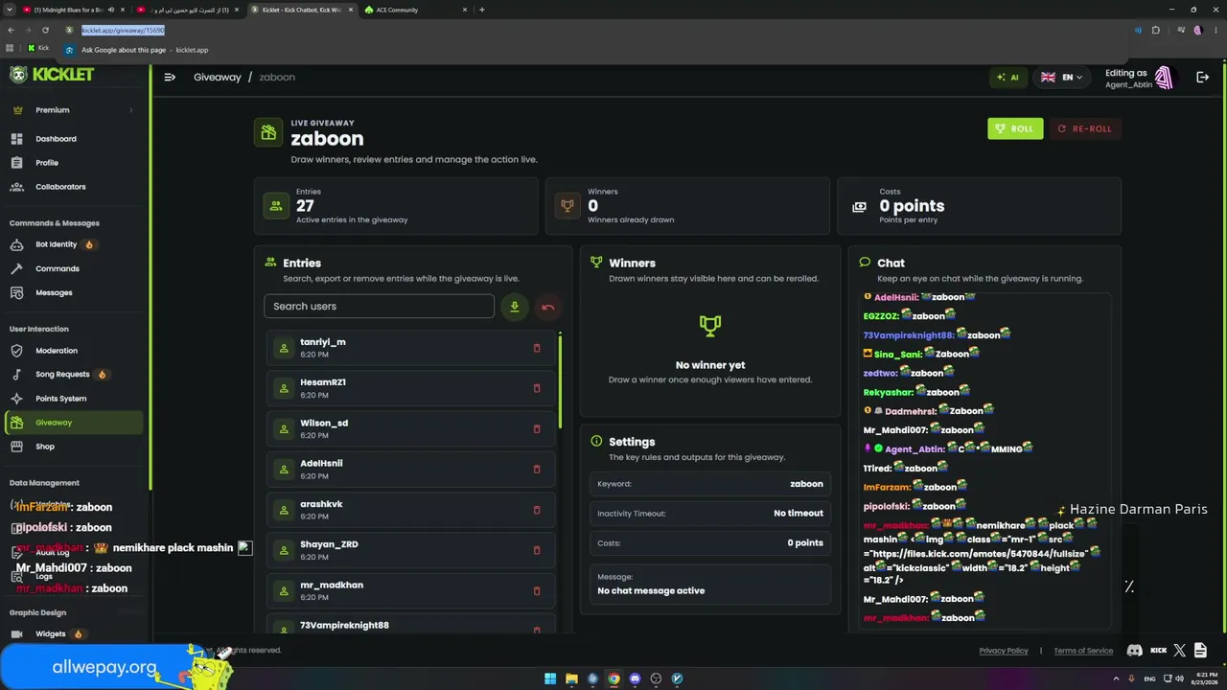1227x690 pixels.
Task: Delete the Shayan_ZRD entry
Action: pos(537,550)
